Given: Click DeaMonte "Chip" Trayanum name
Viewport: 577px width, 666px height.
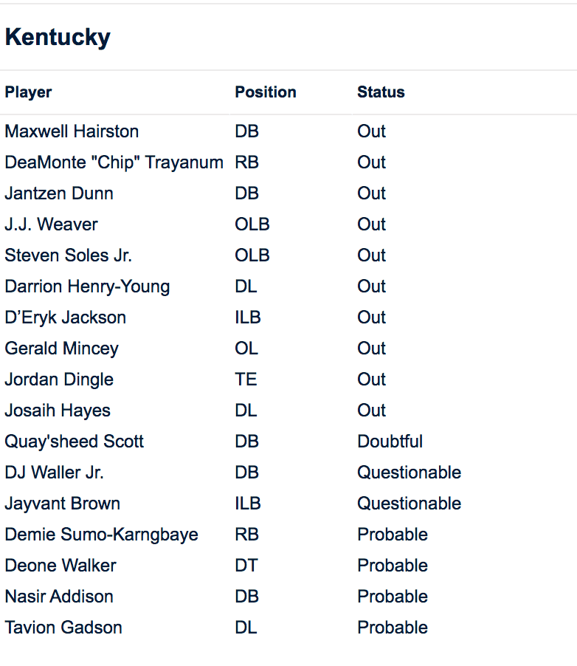Looking at the screenshot, I should (x=114, y=162).
